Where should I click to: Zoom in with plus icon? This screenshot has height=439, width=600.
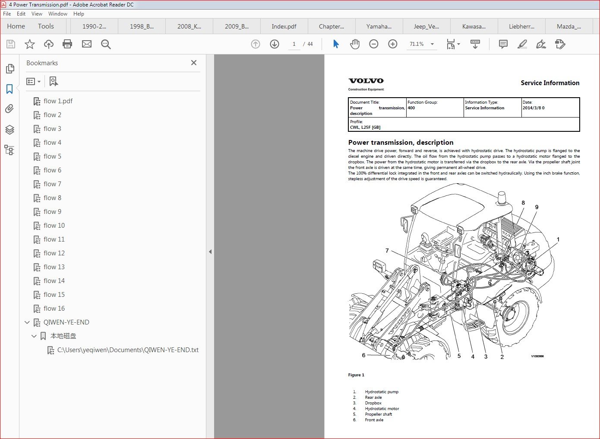click(393, 44)
